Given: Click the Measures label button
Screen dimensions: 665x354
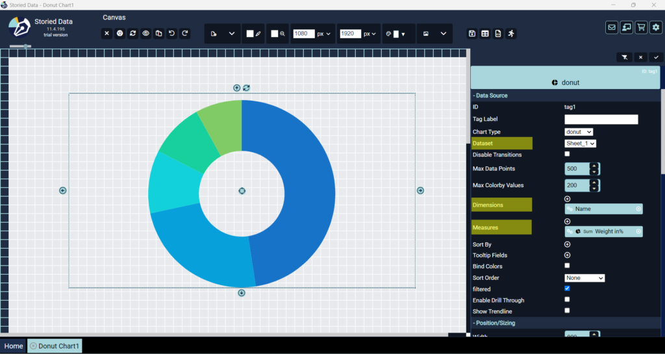Looking at the screenshot, I should (501, 227).
